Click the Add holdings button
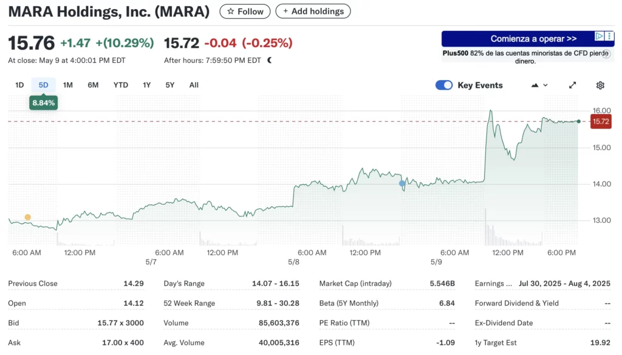622x355 pixels. (x=313, y=11)
